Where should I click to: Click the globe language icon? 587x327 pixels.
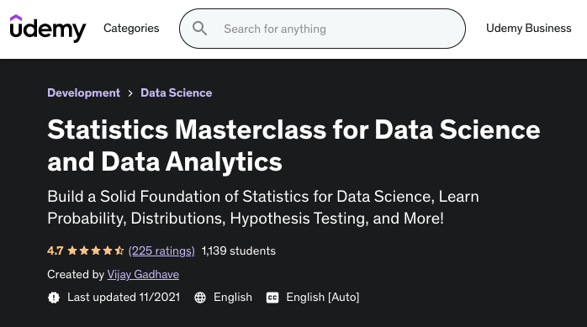point(200,298)
